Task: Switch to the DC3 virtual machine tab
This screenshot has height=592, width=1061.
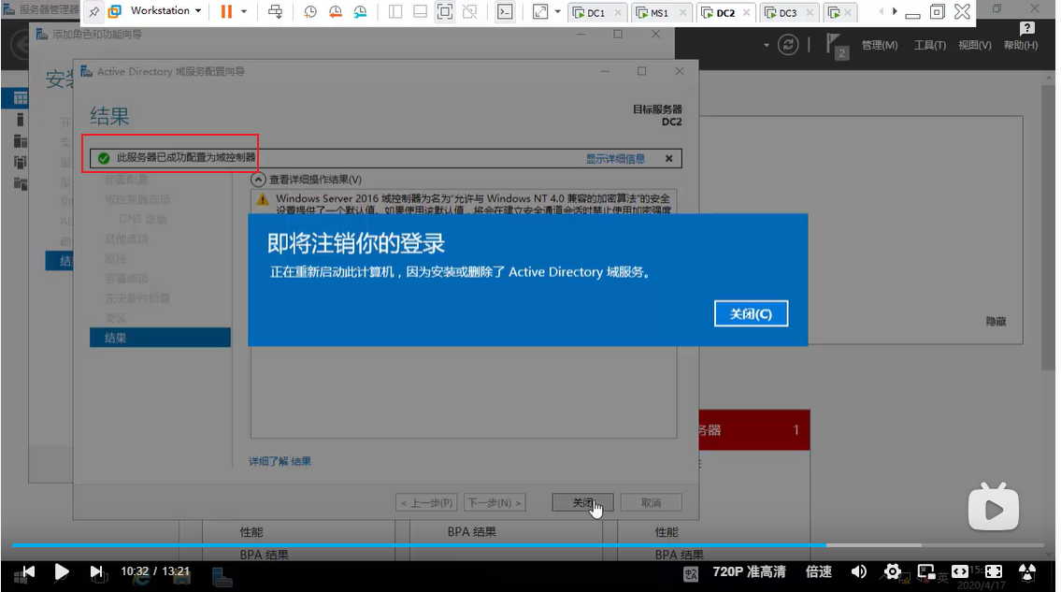Action: 788,13
